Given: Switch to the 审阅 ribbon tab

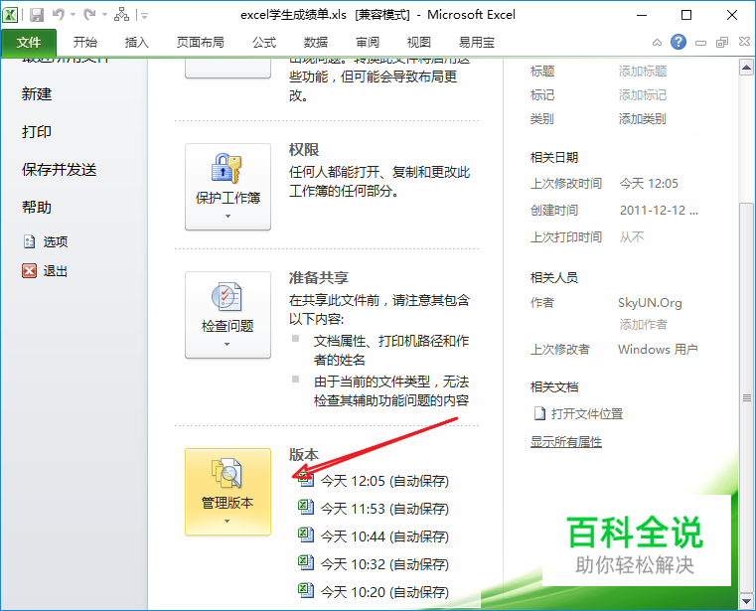Looking at the screenshot, I should tap(368, 43).
